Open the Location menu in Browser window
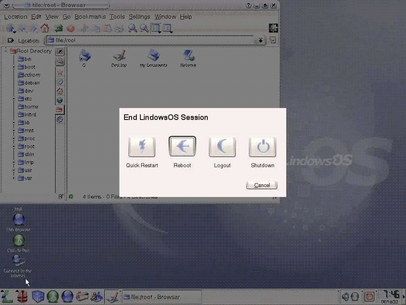This screenshot has height=305, width=406. coord(16,17)
